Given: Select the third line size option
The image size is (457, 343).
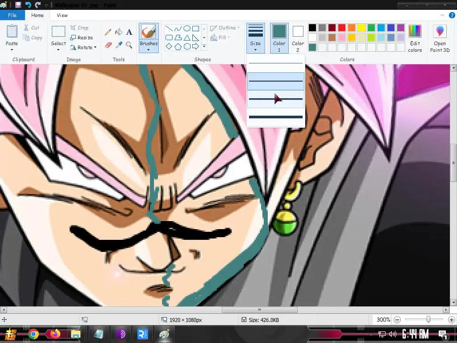Looking at the screenshot, I should pos(276,99).
